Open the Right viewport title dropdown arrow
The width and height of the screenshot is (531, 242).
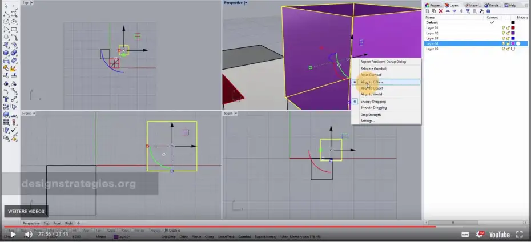click(236, 114)
